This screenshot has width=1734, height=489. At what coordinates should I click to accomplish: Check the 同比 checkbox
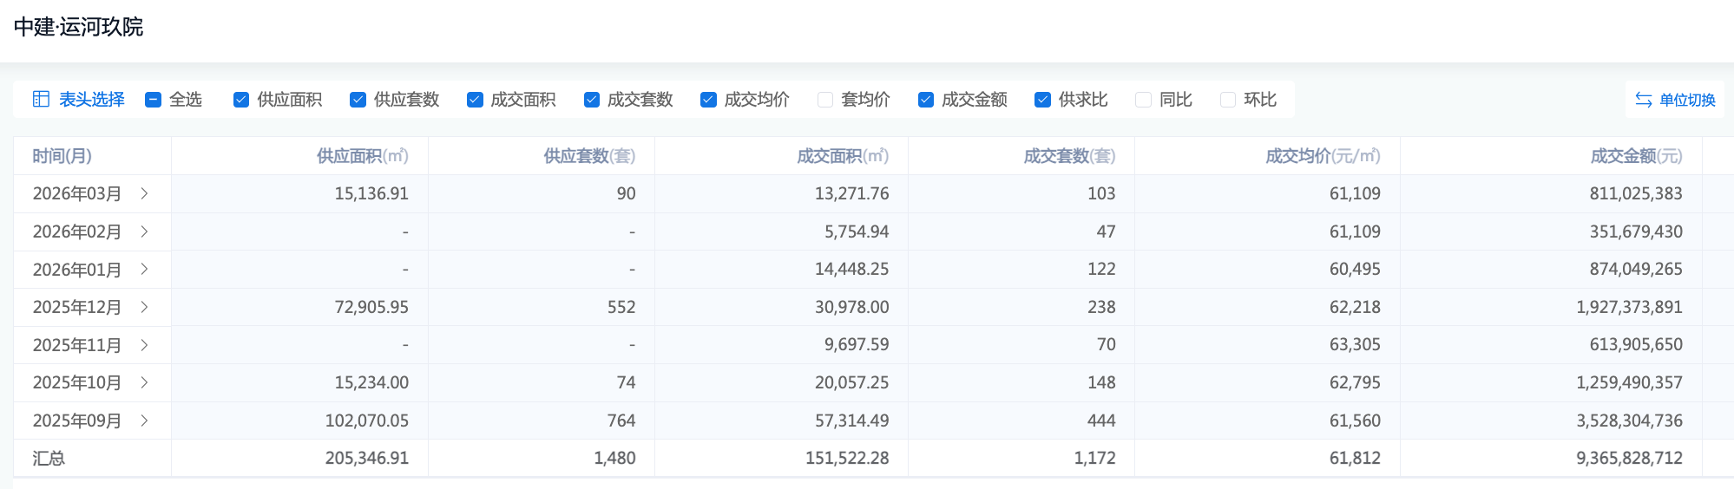pos(1143,100)
